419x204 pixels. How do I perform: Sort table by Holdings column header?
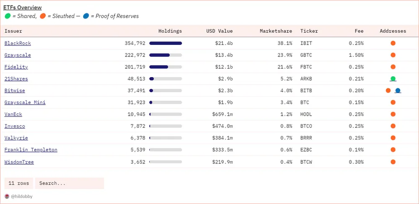coord(170,31)
